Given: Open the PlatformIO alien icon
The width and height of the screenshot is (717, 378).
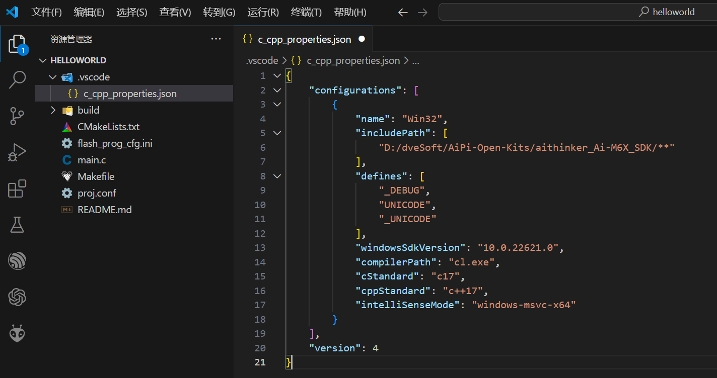Looking at the screenshot, I should click(18, 333).
